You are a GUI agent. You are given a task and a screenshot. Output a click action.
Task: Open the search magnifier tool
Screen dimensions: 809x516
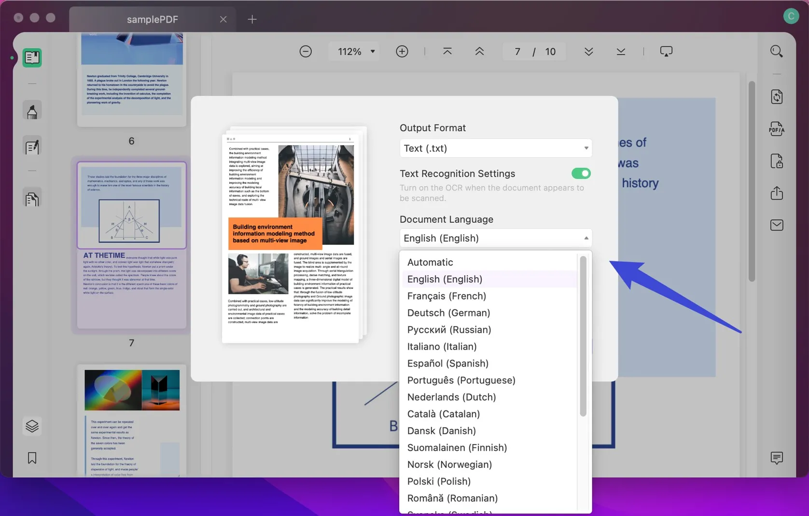pyautogui.click(x=776, y=52)
